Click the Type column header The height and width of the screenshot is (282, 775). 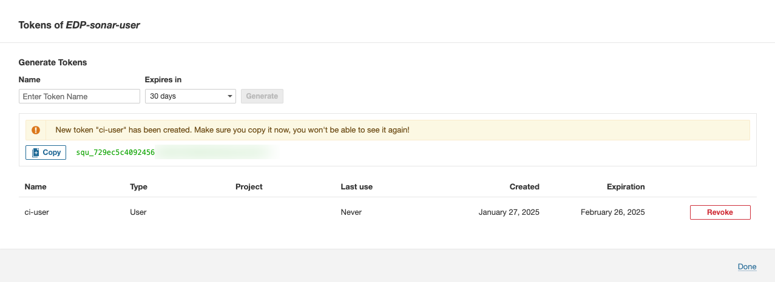pyautogui.click(x=139, y=186)
